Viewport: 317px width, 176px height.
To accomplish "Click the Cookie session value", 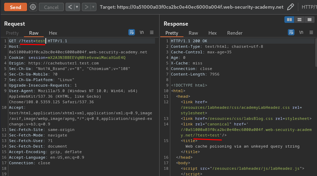I will coord(86,58).
